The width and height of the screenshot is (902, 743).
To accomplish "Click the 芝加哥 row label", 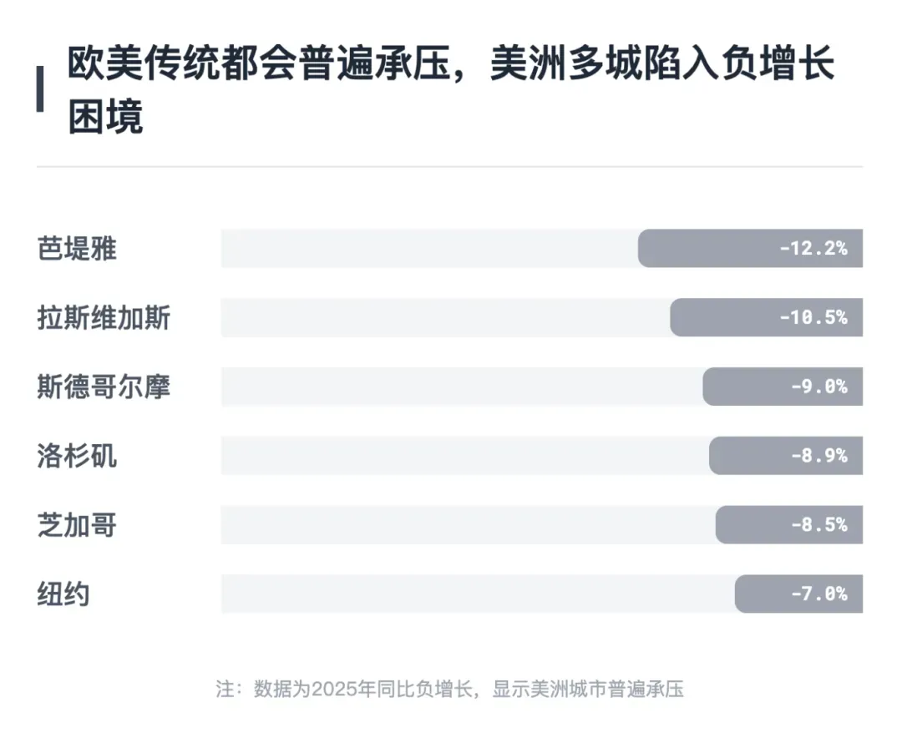I will click(x=77, y=525).
